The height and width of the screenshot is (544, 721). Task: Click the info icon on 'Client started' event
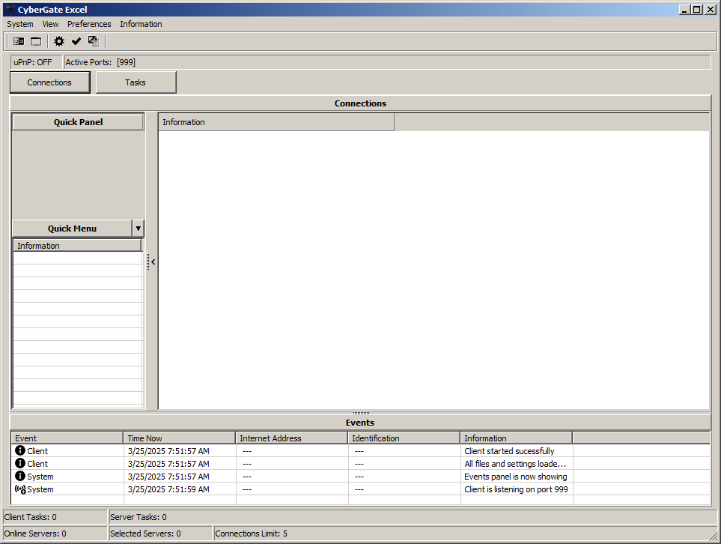(x=20, y=451)
